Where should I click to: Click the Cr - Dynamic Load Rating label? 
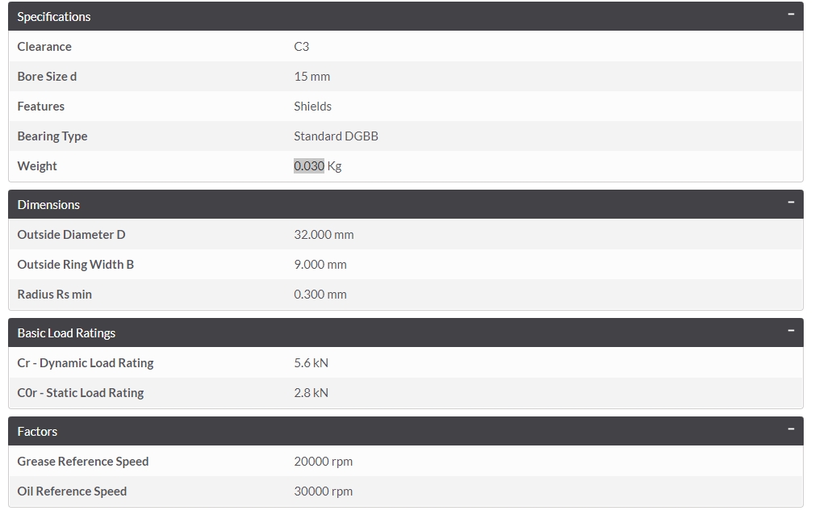(x=85, y=363)
